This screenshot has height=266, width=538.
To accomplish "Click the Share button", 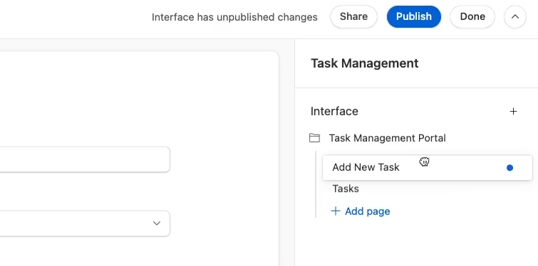I will point(353,16).
